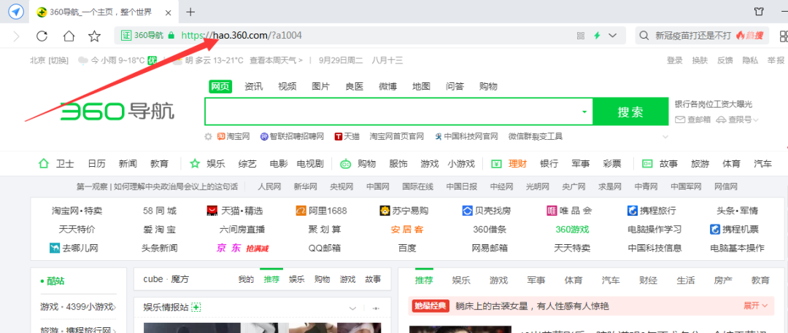
Task: Open 苏宁易购 site link
Action: click(x=404, y=211)
